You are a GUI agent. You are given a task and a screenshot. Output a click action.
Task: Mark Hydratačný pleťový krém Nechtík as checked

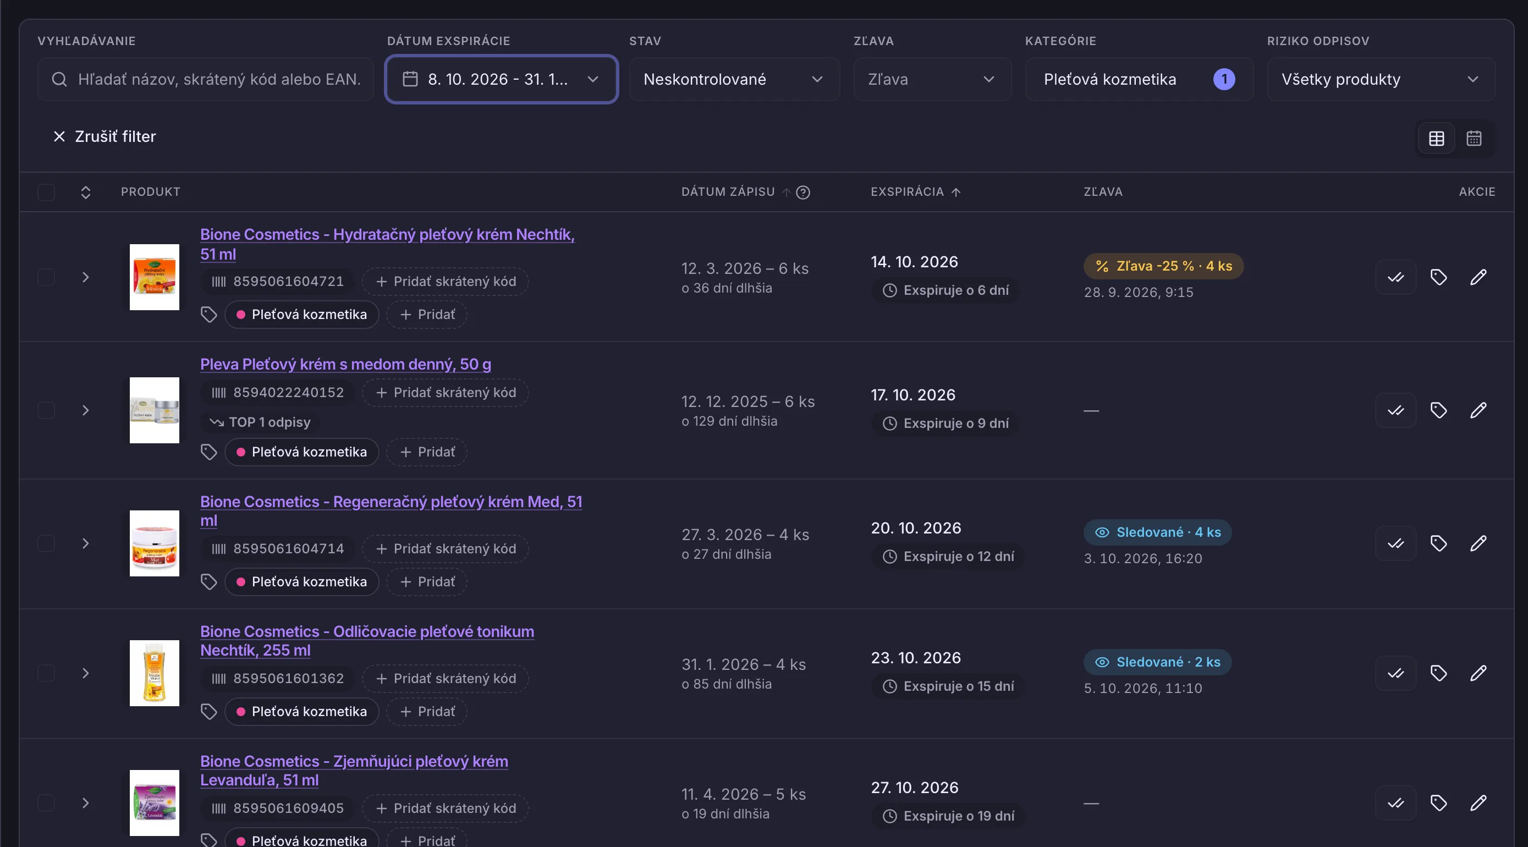(1396, 277)
